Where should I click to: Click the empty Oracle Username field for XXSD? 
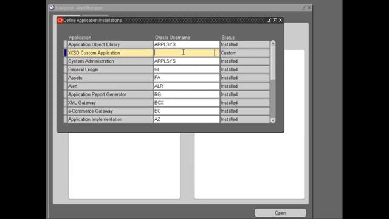[x=187, y=53]
